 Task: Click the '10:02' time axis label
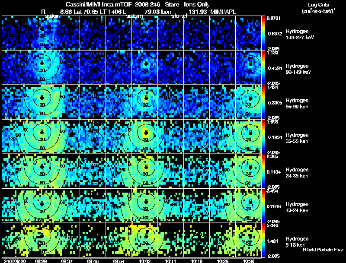pos(145,261)
